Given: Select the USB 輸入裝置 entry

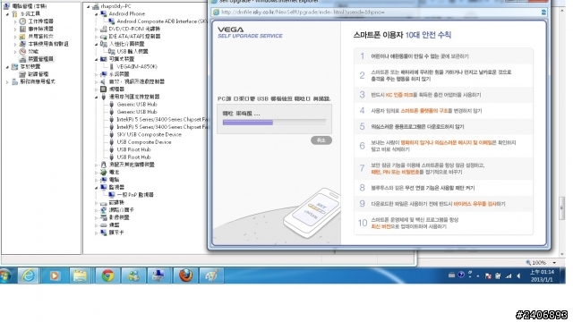Looking at the screenshot, I should pyautogui.click(x=133, y=52).
